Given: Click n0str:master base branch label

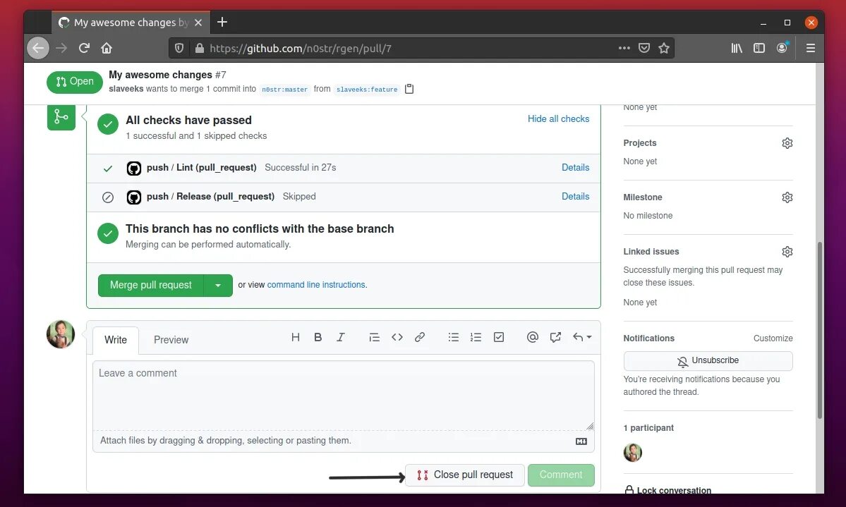Looking at the screenshot, I should (285, 90).
